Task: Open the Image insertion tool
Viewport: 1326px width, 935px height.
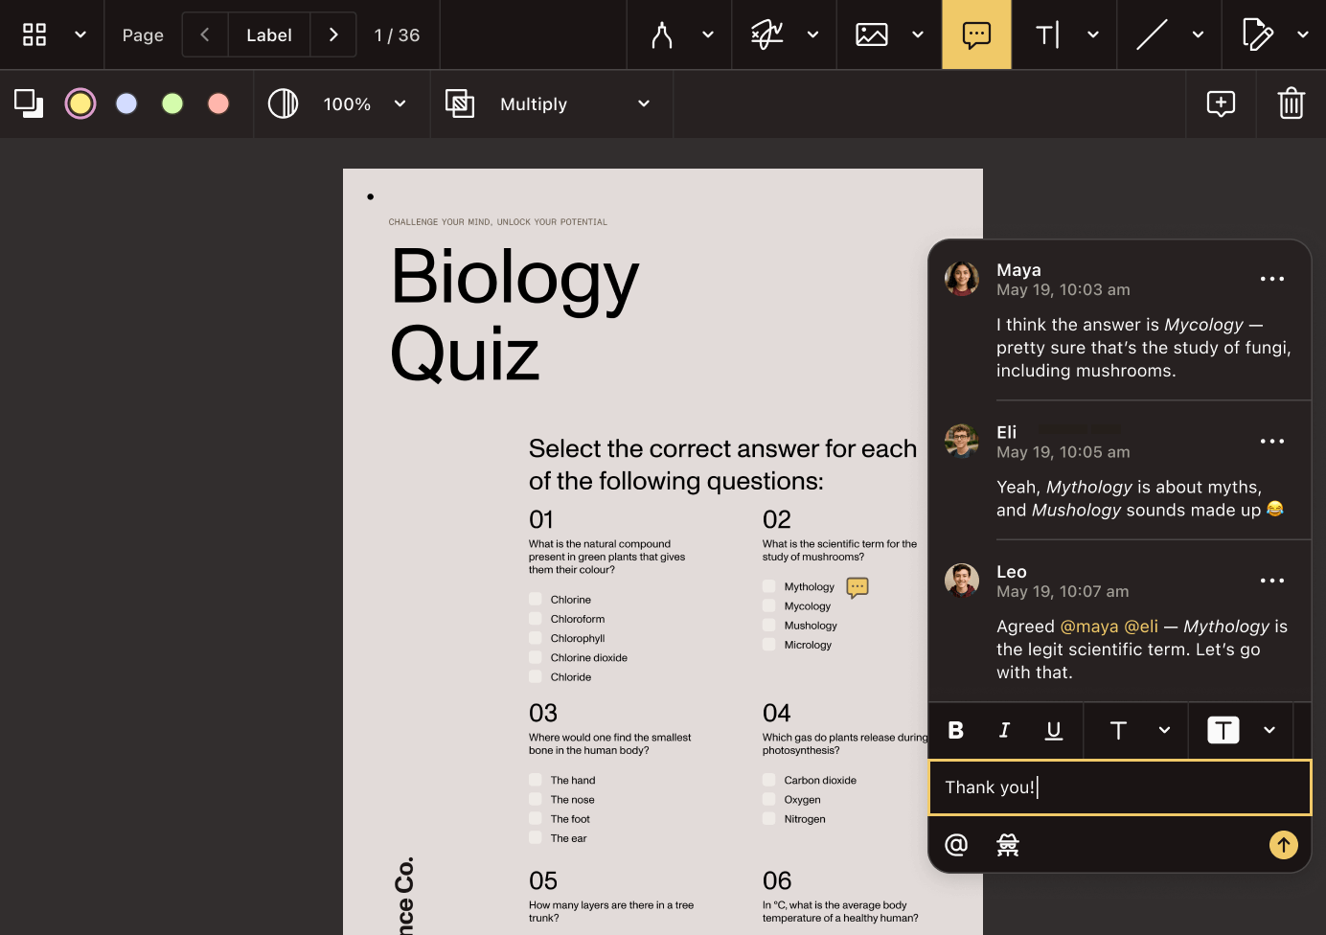Action: pyautogui.click(x=871, y=34)
